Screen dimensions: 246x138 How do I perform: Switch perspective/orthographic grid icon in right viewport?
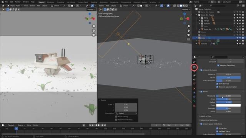point(189,39)
